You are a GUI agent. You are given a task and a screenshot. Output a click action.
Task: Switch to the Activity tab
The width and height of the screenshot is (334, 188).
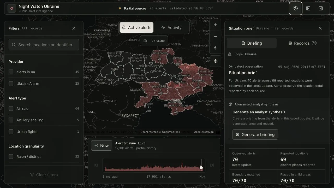tap(171, 27)
